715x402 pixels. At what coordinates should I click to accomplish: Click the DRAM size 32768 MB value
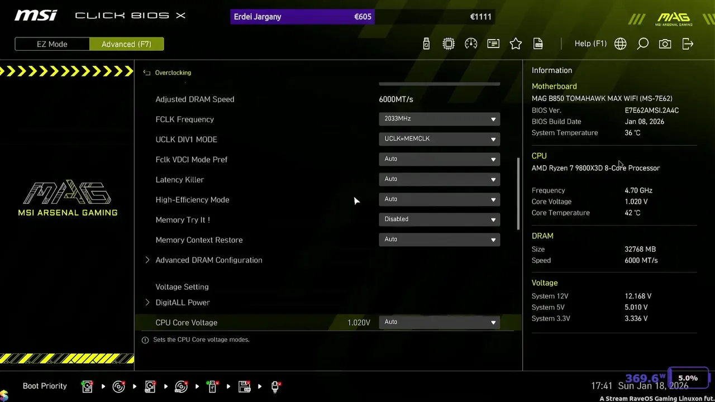[640, 250]
